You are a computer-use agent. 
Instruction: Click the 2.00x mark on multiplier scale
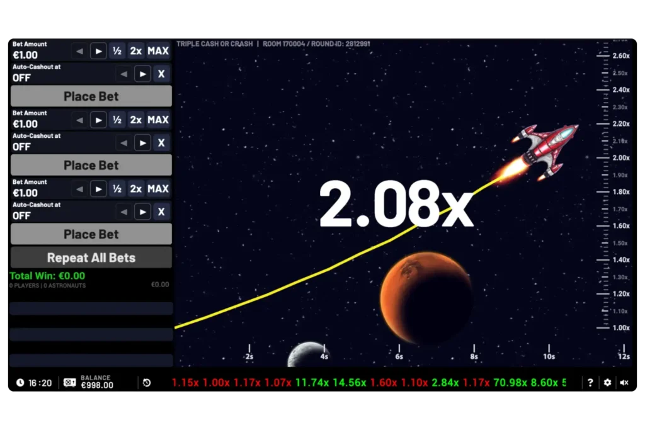pos(621,158)
